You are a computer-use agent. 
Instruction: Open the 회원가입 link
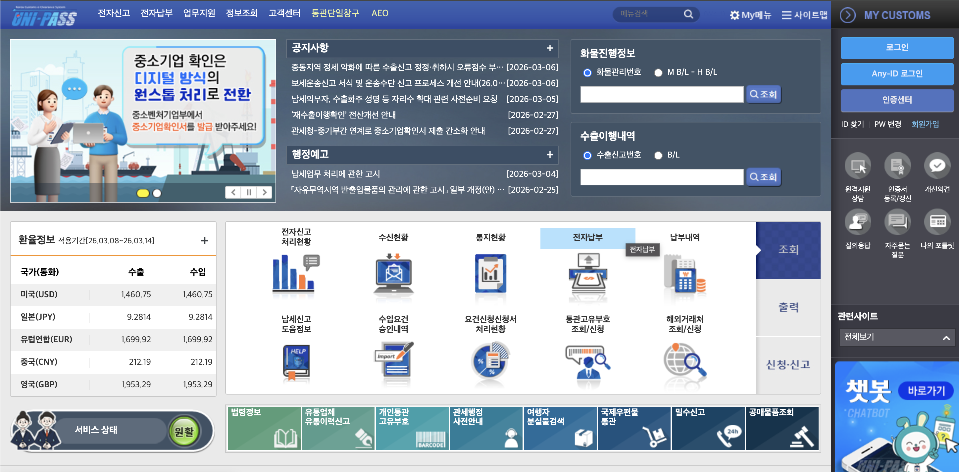click(x=925, y=124)
